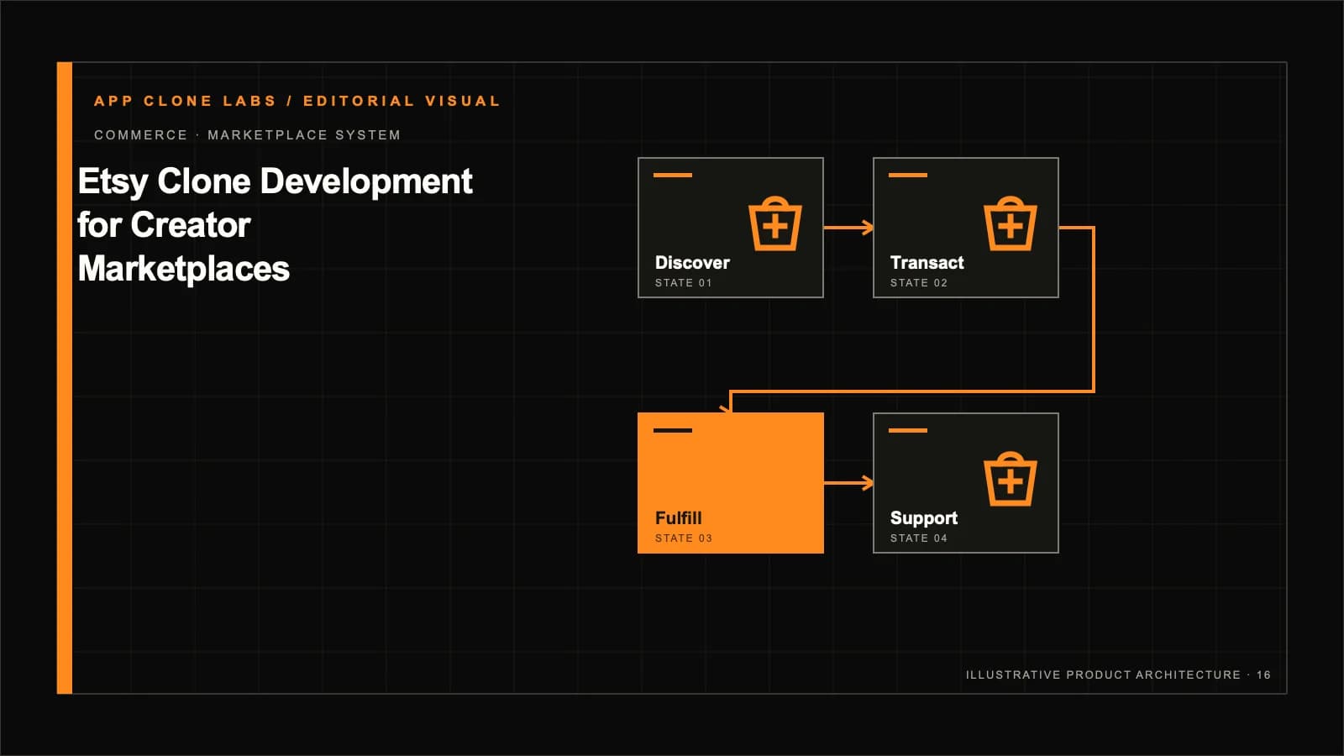Click the 'ILLUSTRATIVE PRODUCT ARCHITECTURE · 16' footer text
1344x756 pixels.
1118,675
